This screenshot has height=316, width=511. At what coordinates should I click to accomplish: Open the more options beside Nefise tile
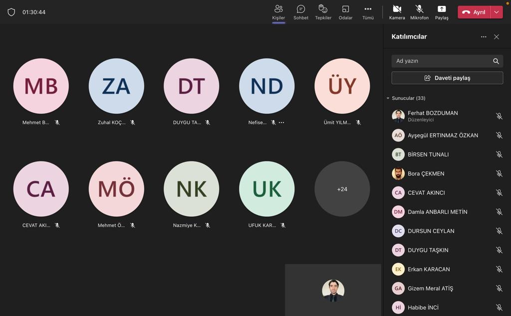(281, 123)
